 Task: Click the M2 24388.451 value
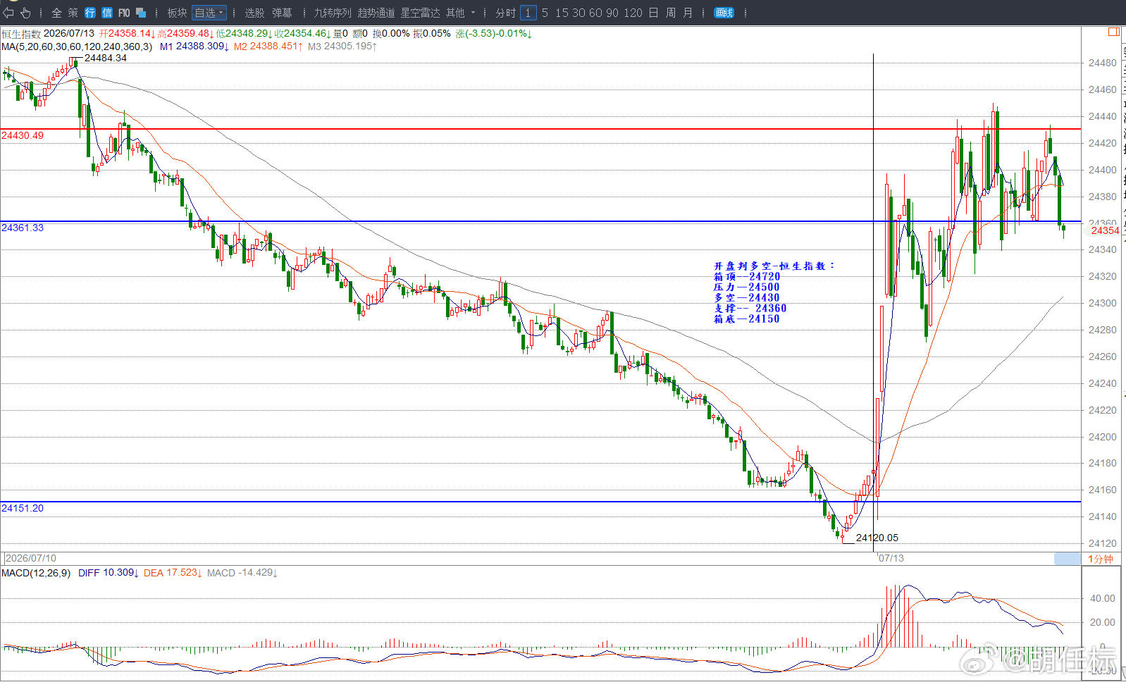pyautogui.click(x=268, y=47)
